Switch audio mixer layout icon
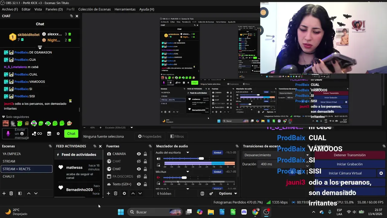 202,193
